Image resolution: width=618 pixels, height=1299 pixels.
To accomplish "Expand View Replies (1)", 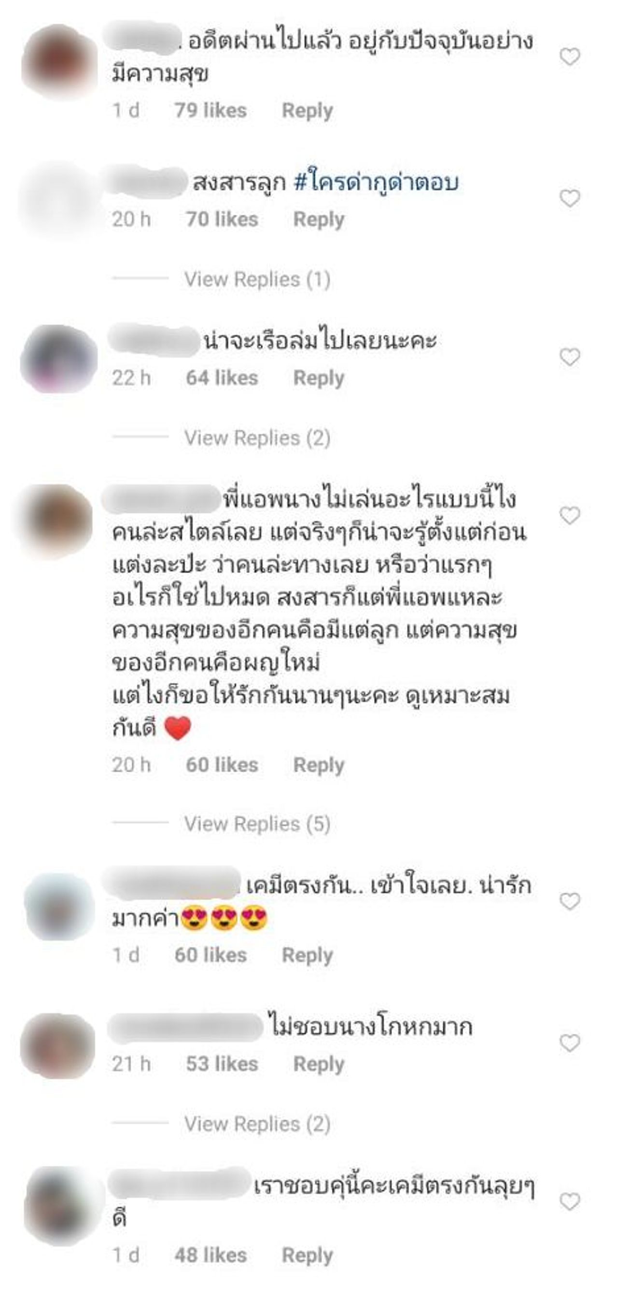I will 257,279.
